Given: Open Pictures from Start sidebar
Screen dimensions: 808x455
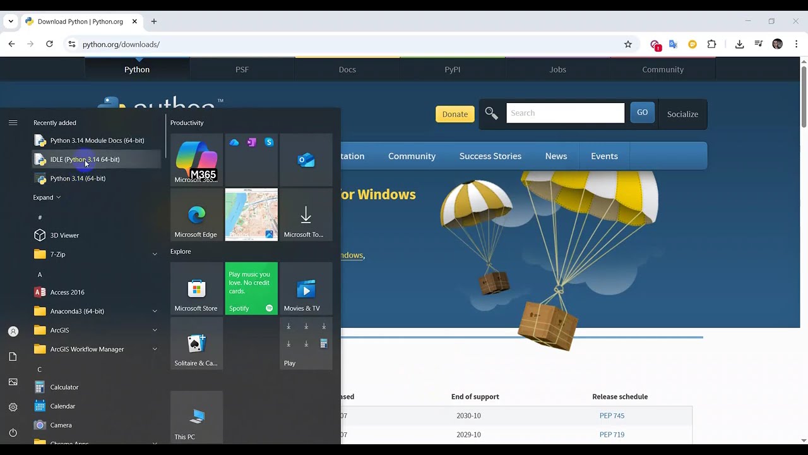Looking at the screenshot, I should [13, 382].
